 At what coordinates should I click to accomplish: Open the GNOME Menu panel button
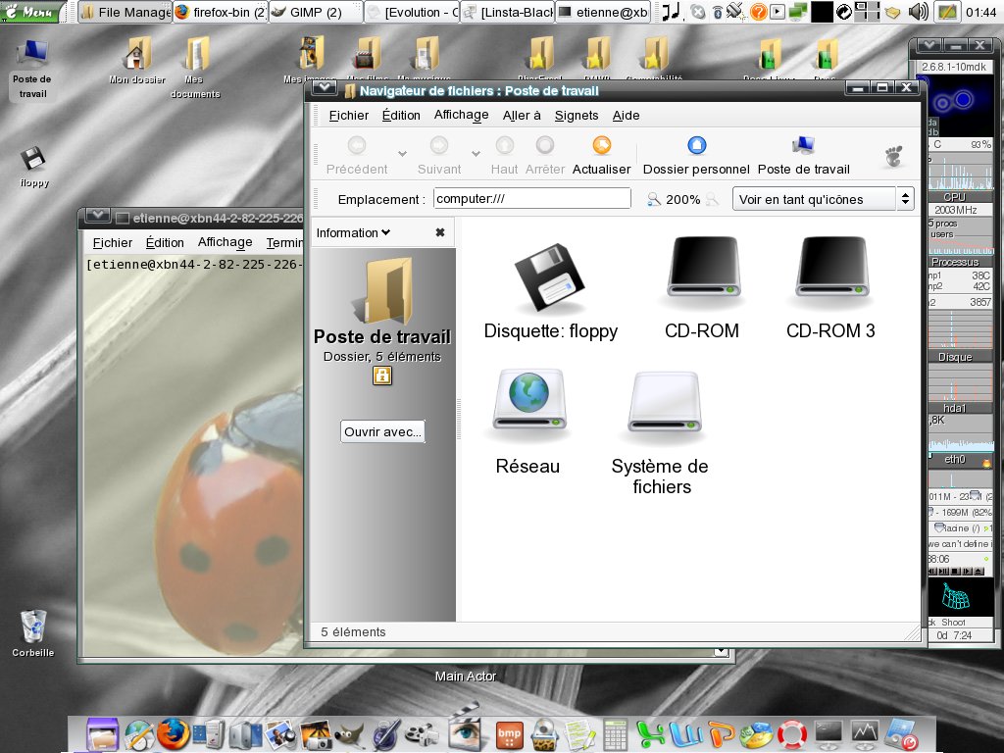click(33, 12)
